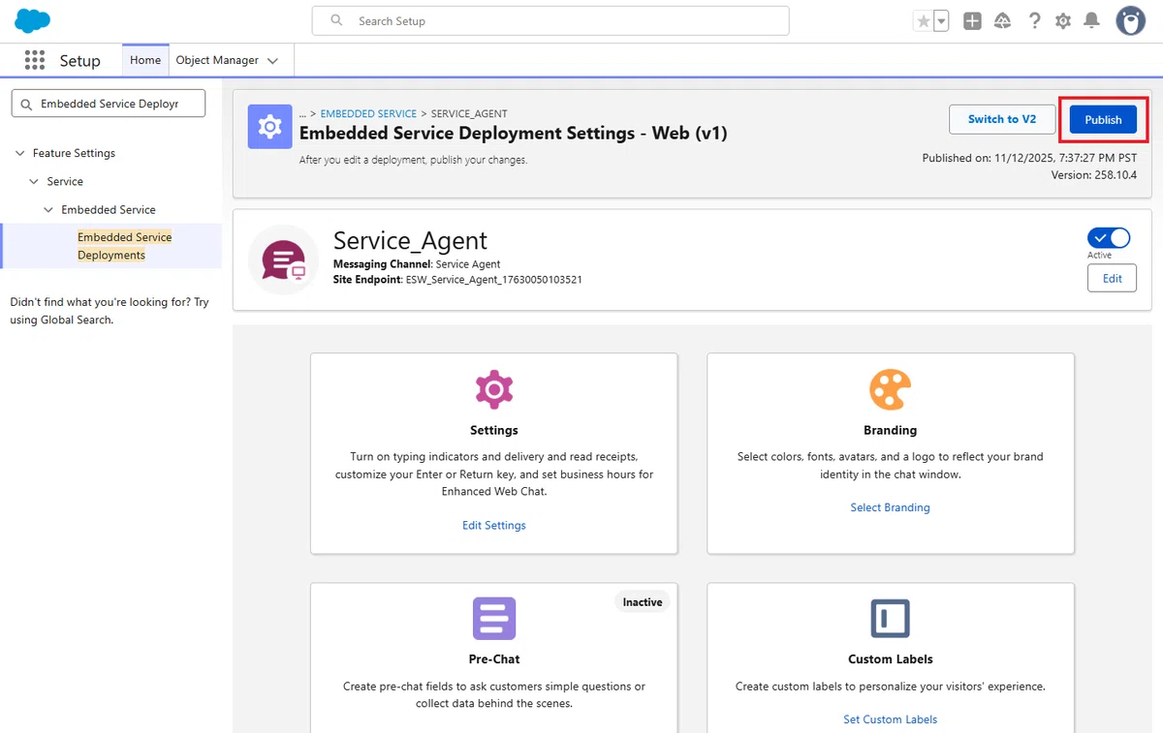1163x733 pixels.
Task: Collapse the Embedded Service tree node
Action: click(49, 209)
